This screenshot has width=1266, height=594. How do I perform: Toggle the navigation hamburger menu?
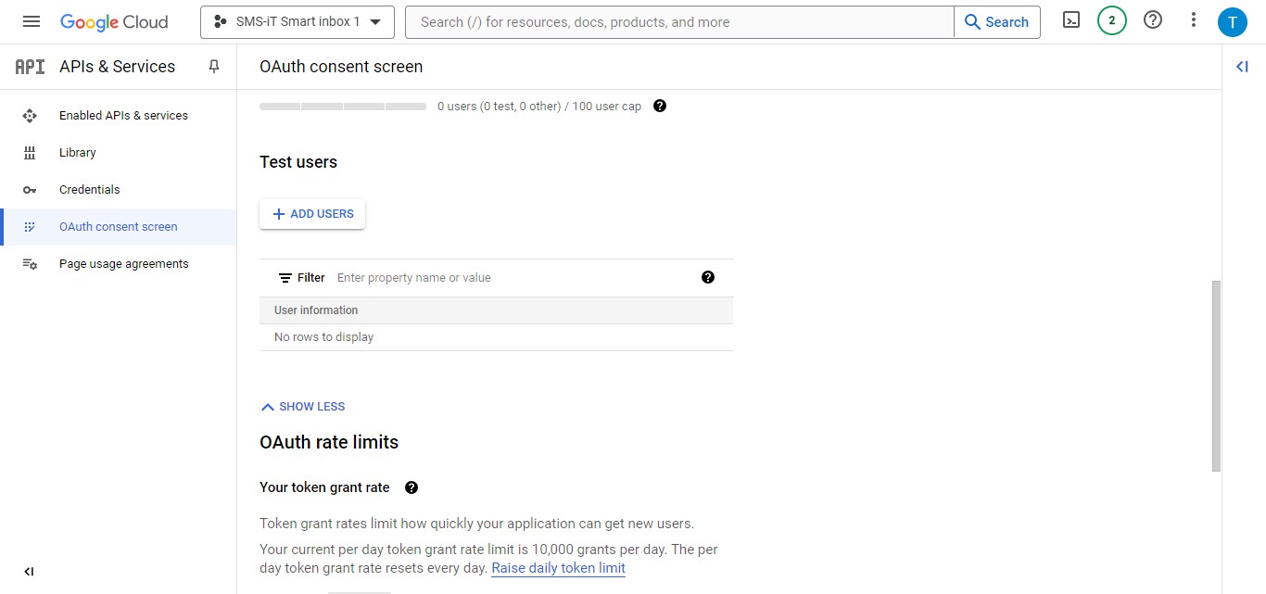coord(31,20)
